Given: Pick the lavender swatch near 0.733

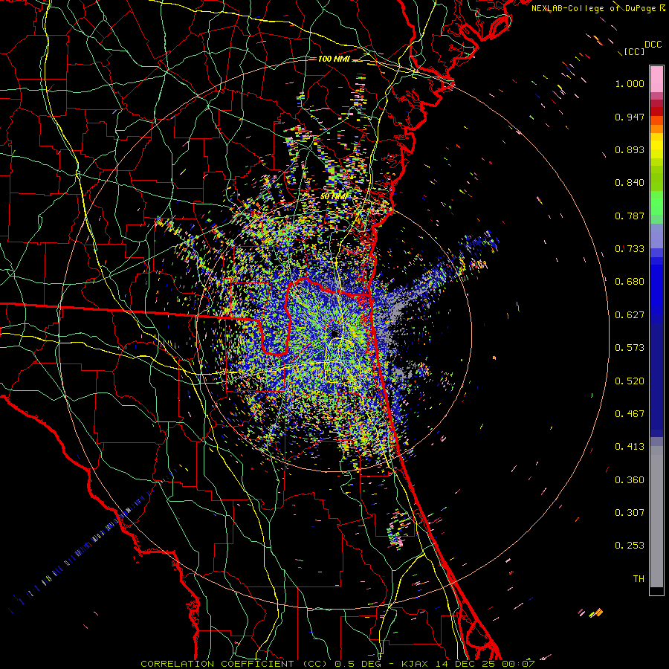Looking at the screenshot, I should click(x=656, y=236).
